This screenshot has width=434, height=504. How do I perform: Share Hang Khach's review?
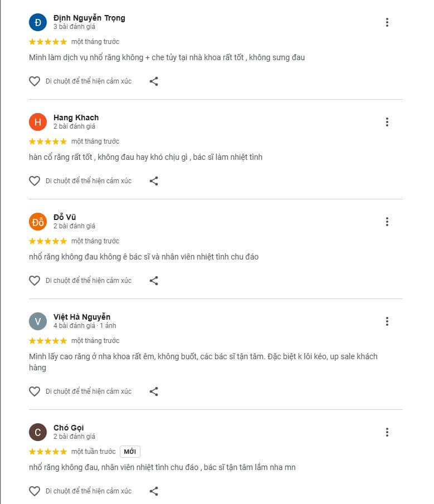(154, 181)
